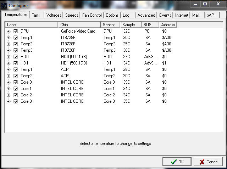Toggle the ACPI Temp1 checkbox
The image size is (227, 169).
pos(16,69)
